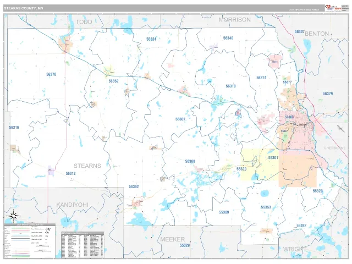Click ZIP code label 56368

190,161
